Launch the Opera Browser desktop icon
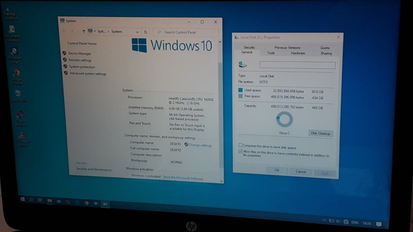413x232 pixels. coord(20,118)
